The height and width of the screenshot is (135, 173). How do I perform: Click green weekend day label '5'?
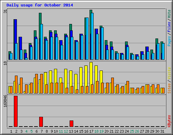click(x=31, y=131)
